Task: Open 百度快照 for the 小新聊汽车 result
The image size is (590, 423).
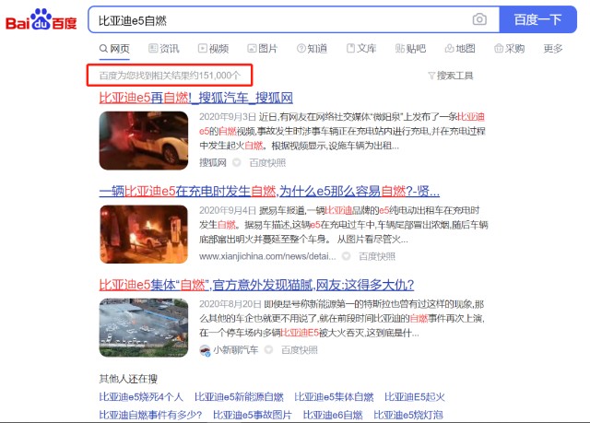Action: [300, 350]
